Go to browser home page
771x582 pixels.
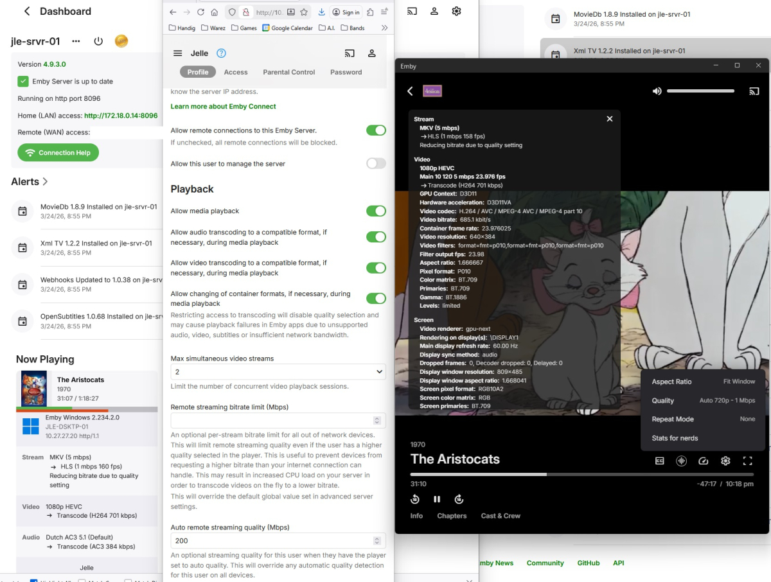(x=214, y=12)
